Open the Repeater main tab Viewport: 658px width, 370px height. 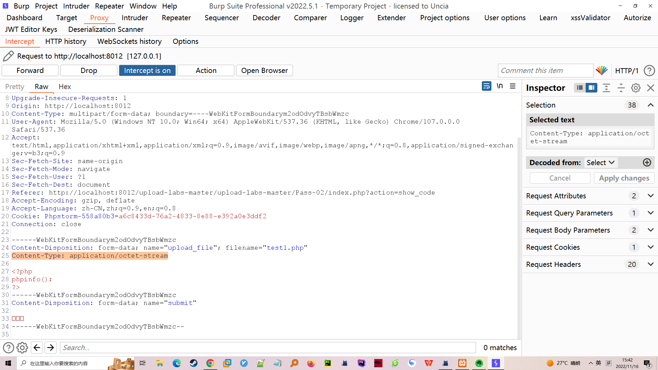(x=176, y=18)
